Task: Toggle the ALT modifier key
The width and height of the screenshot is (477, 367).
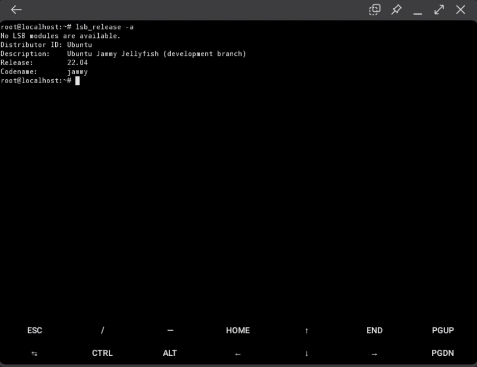Action: (170, 353)
